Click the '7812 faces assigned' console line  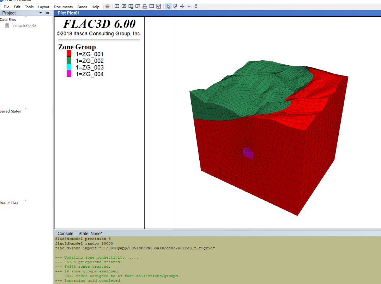point(117,276)
